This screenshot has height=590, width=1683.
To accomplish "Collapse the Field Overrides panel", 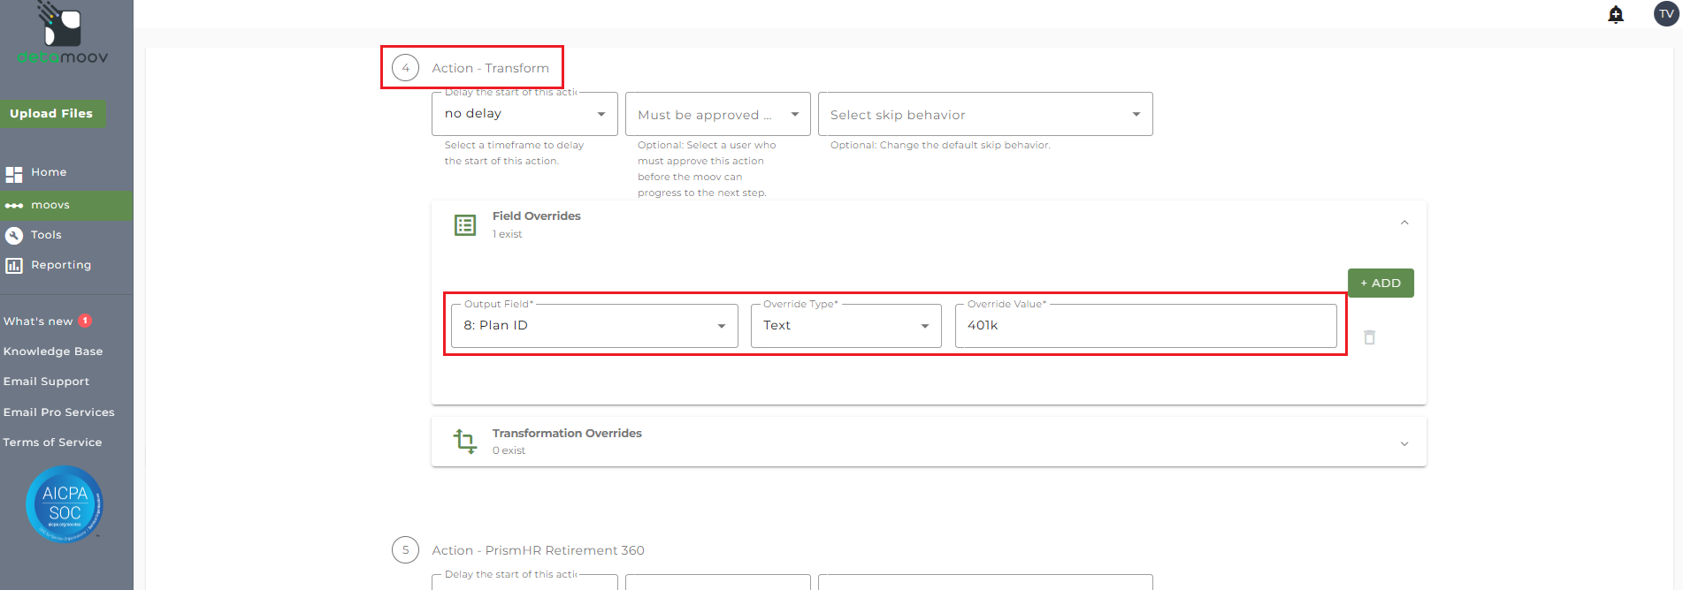I will pos(1404,223).
